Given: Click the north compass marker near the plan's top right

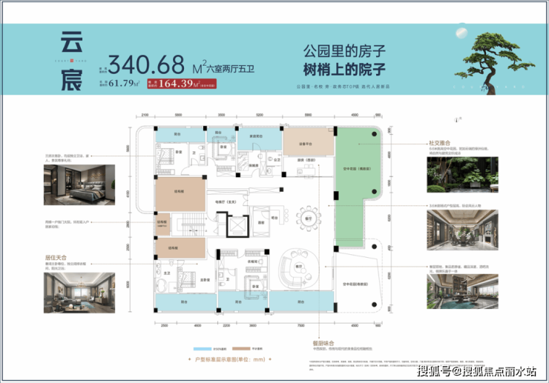Looking at the screenshot, I should click(x=457, y=120).
